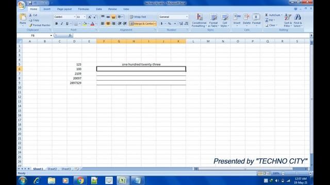Toggle Bottom Align
The height and width of the screenshot is (185, 330).
(113, 17)
